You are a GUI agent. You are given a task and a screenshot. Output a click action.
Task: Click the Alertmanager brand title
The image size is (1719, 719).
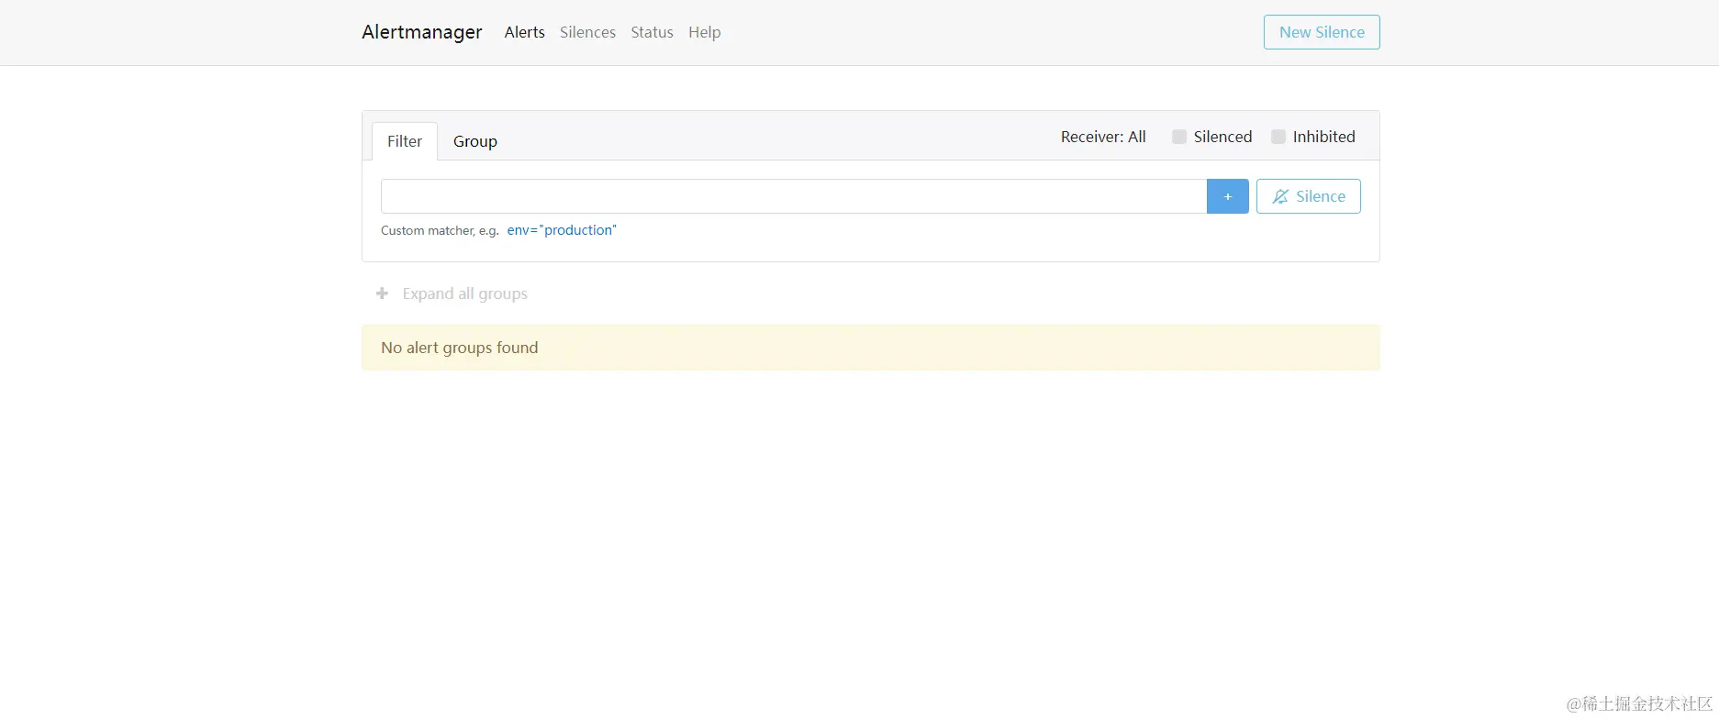click(421, 32)
